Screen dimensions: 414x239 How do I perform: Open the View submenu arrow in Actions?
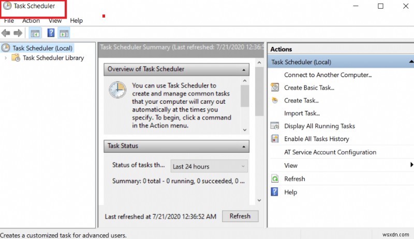click(x=411, y=165)
